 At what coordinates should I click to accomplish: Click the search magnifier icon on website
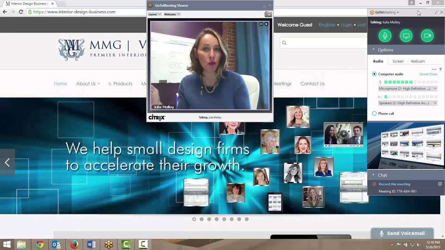click(284, 43)
